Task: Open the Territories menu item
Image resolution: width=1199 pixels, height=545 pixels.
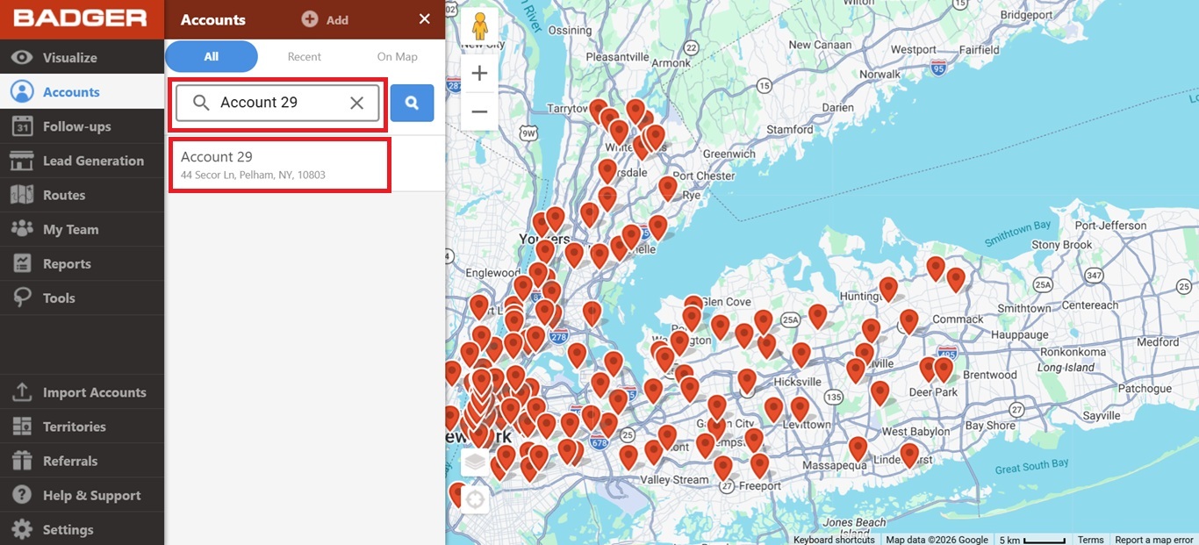Action: [82, 427]
